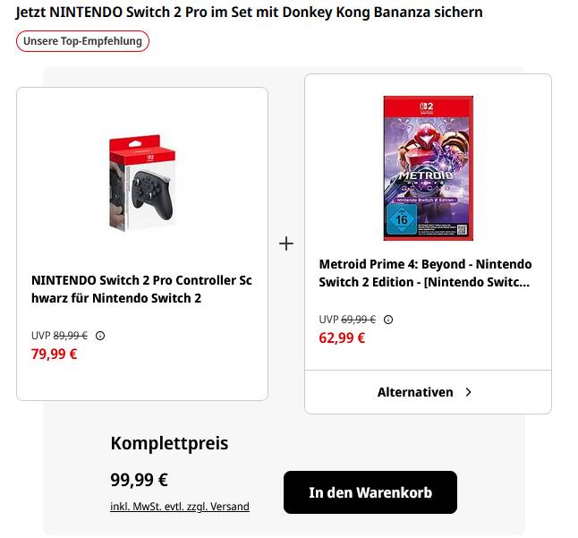Click the Unsere Top-Empfehlung badge

pos(82,41)
